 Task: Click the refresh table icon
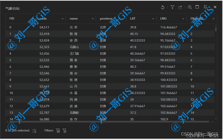162,7
